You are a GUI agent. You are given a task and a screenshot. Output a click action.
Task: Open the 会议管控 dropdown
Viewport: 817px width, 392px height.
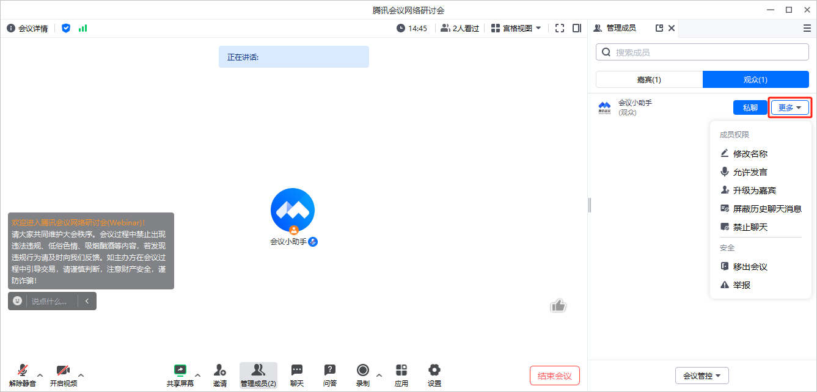click(x=702, y=376)
